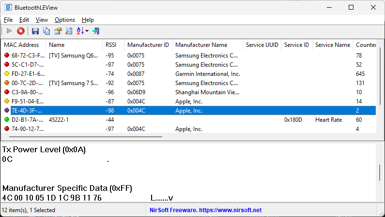Click the Save selected items disk icon
This screenshot has width=385, height=217.
click(x=35, y=31)
